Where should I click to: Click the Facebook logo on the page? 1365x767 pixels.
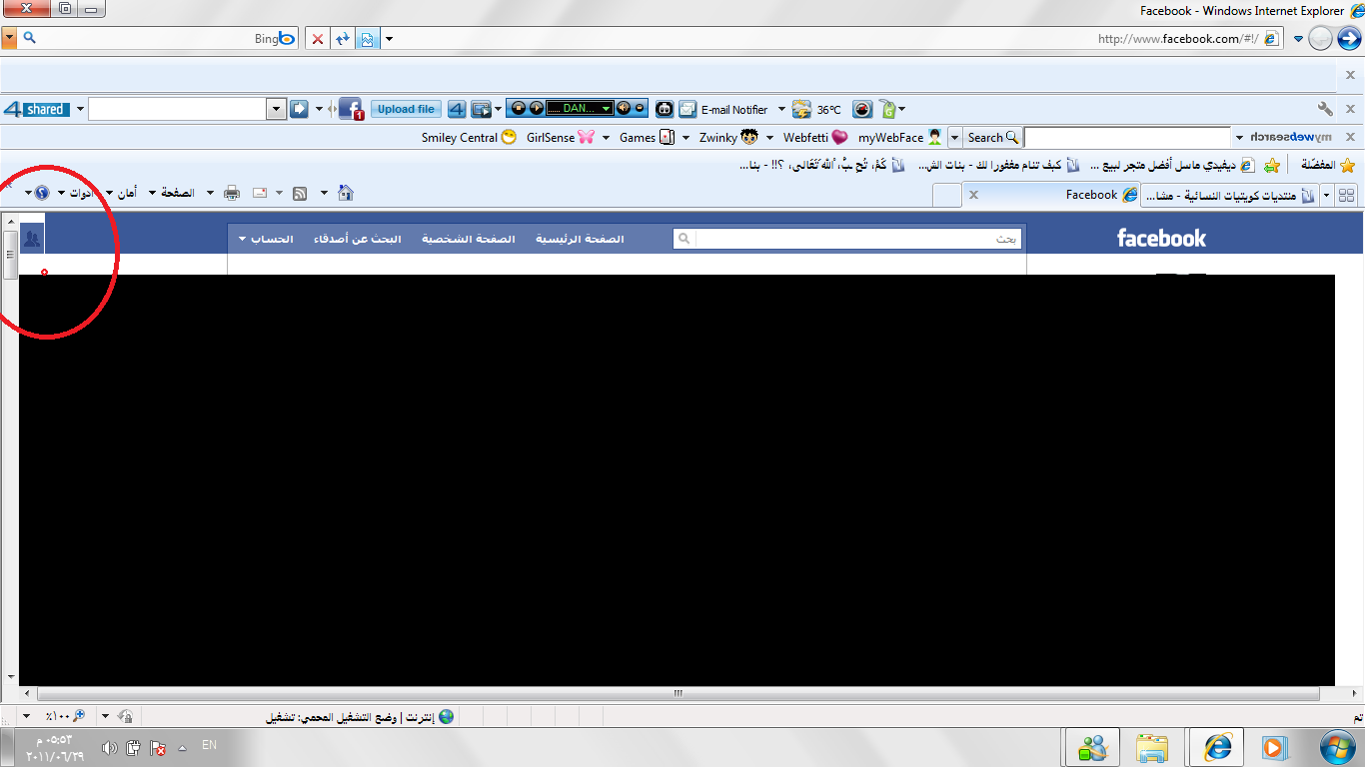1161,238
